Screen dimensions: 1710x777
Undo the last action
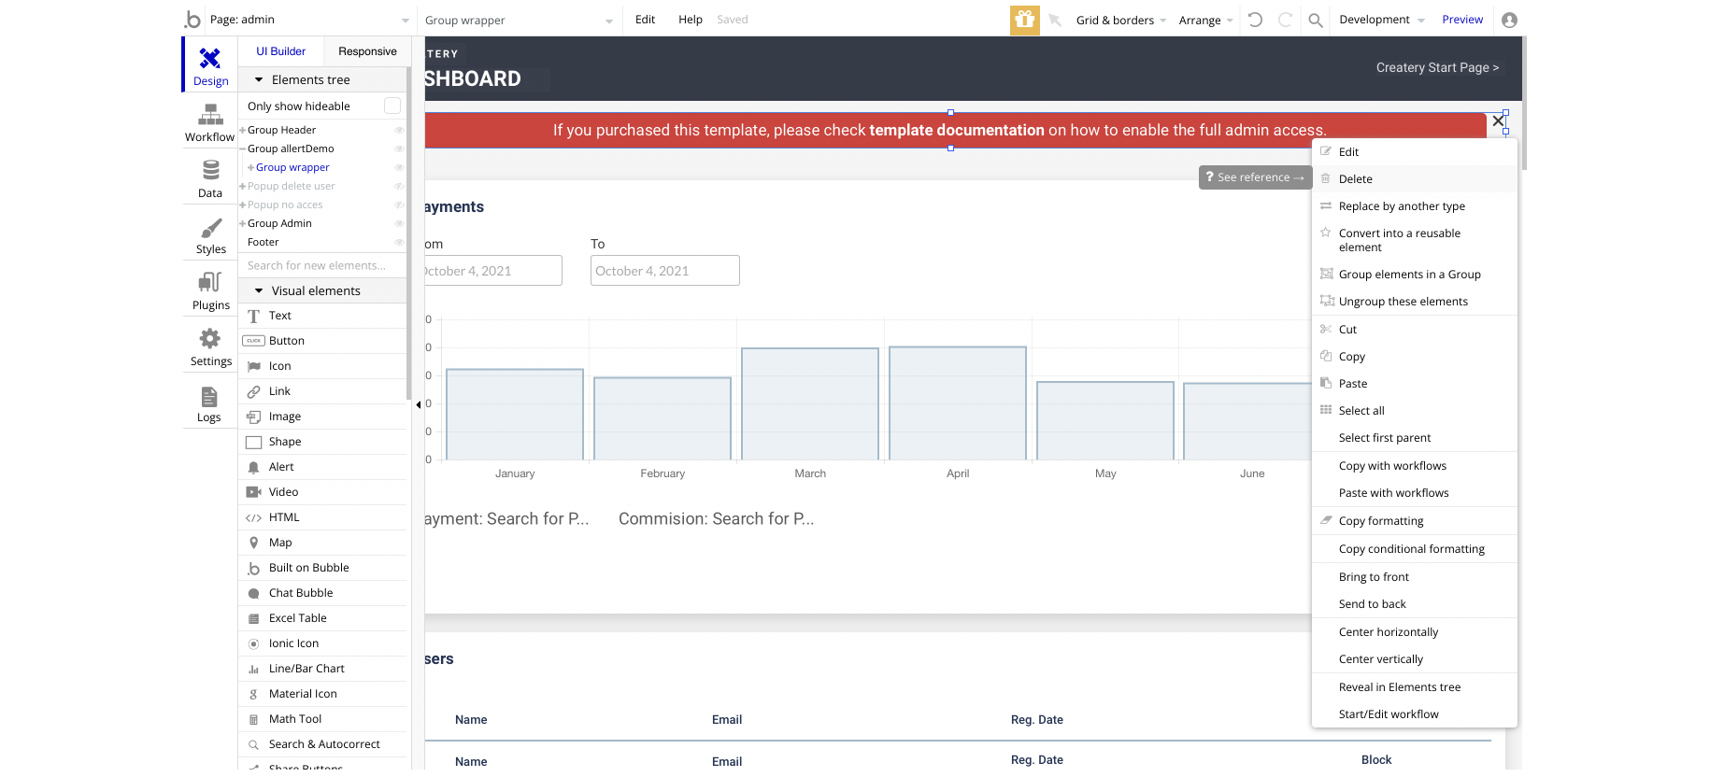pyautogui.click(x=1255, y=20)
